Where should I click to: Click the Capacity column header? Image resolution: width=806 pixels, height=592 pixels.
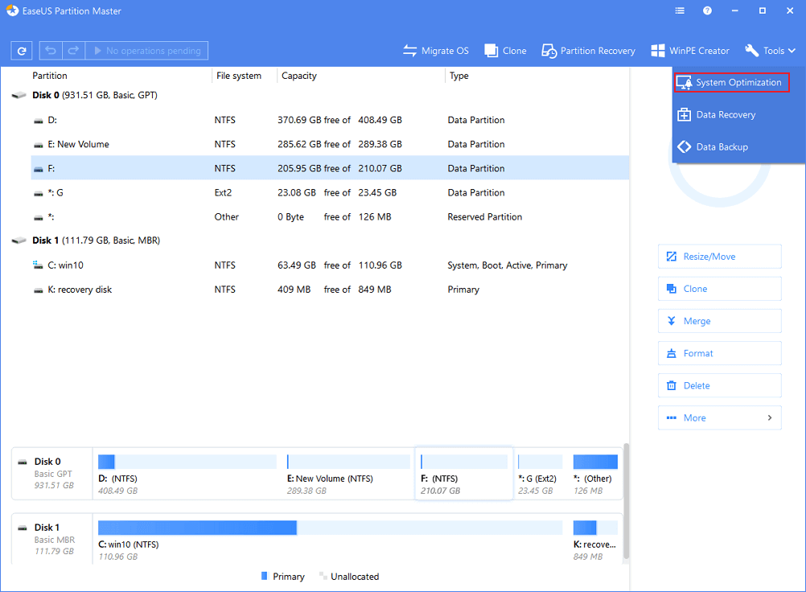pos(299,76)
